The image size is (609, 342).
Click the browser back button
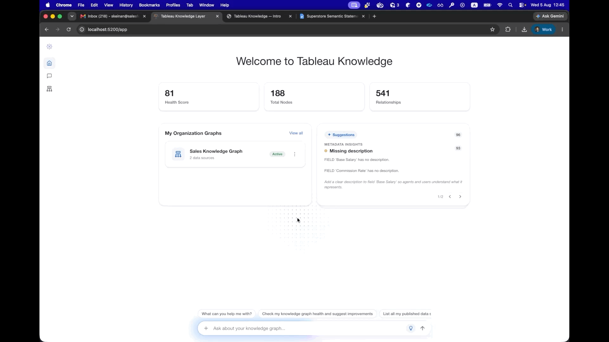pyautogui.click(x=47, y=29)
